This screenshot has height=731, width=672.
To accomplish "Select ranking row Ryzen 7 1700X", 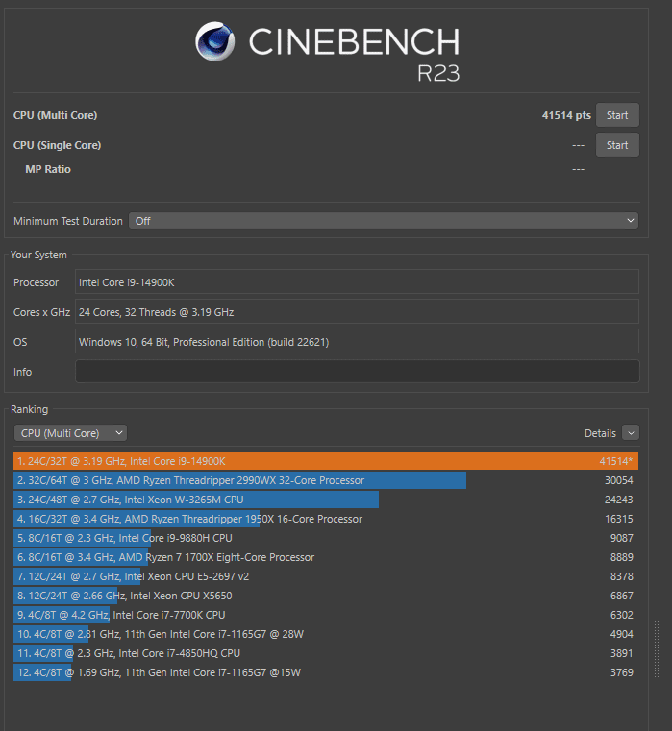I will (x=326, y=557).
